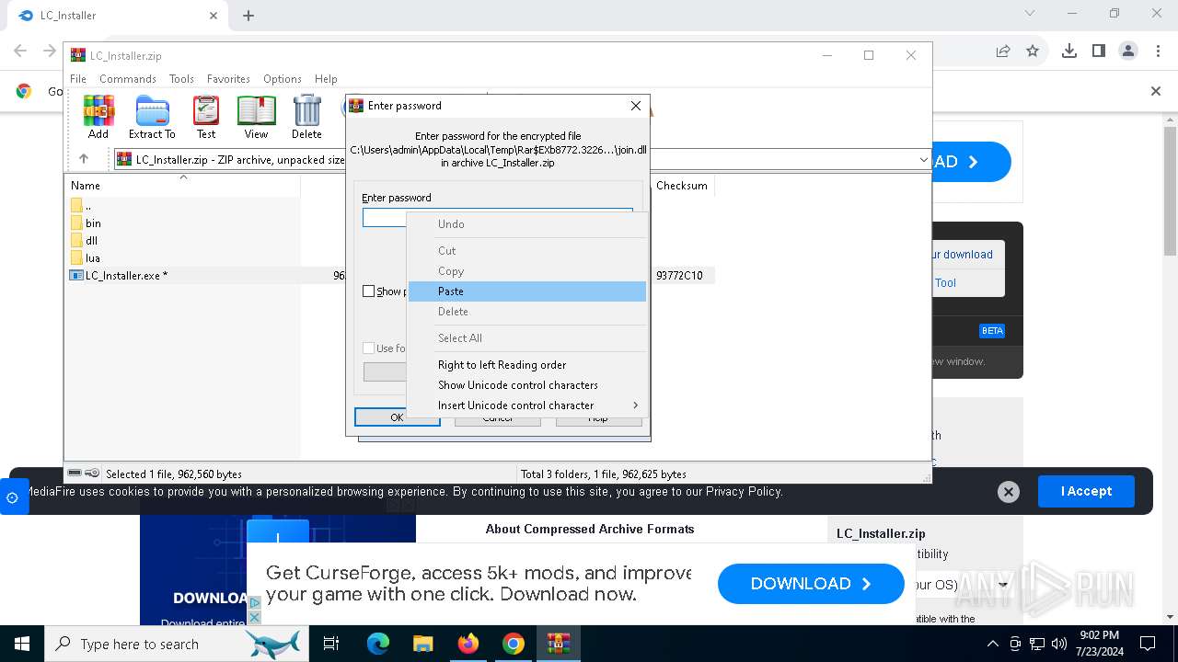Click the CurseForge DOWNLOAD button
Viewport: 1178px width, 662px height.
pos(811,584)
